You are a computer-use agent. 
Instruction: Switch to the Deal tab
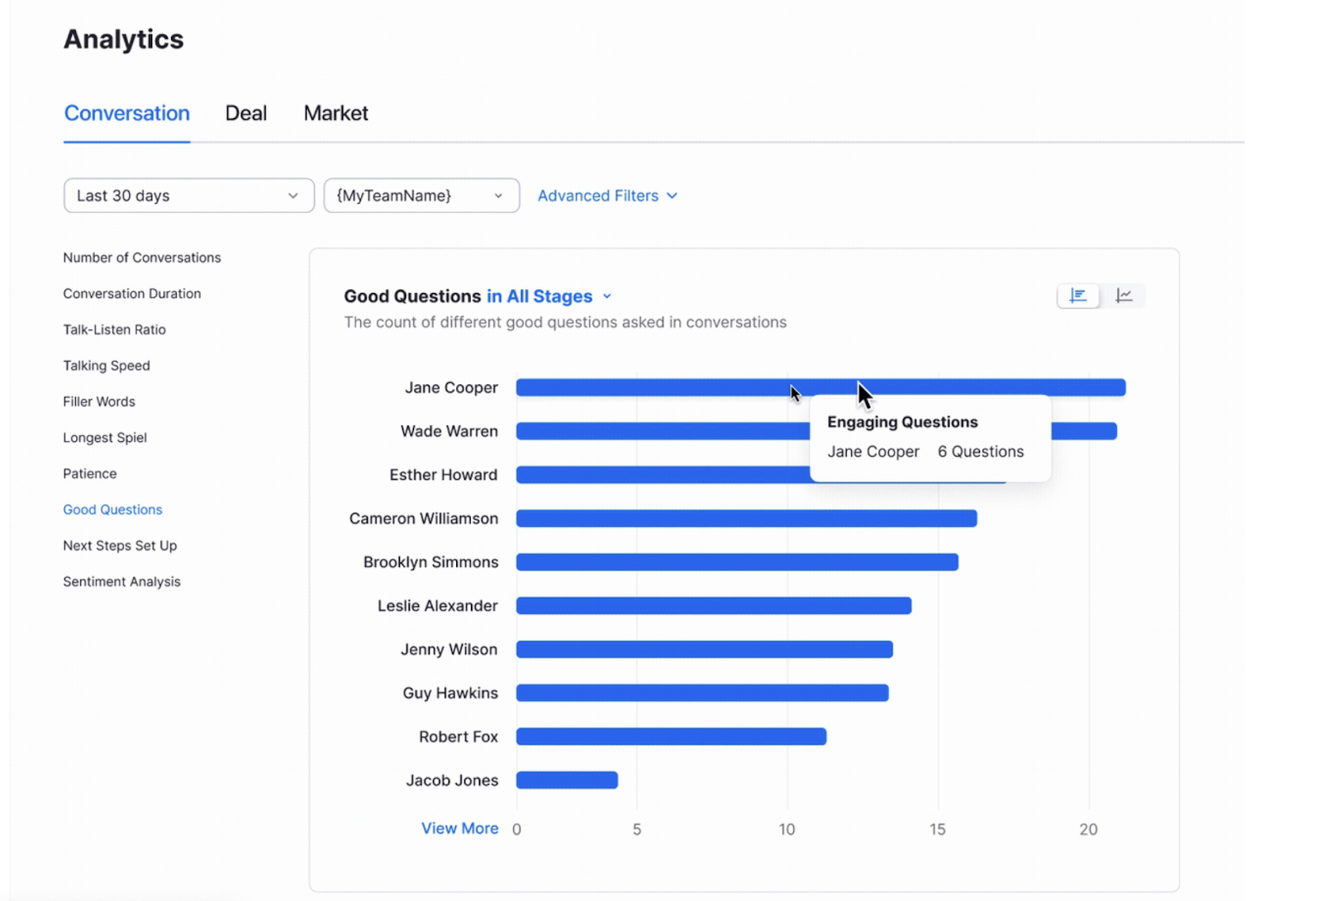click(x=245, y=113)
